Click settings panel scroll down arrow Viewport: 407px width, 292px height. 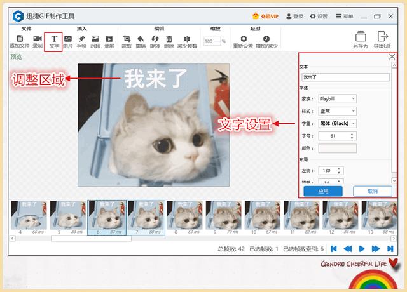[394, 180]
